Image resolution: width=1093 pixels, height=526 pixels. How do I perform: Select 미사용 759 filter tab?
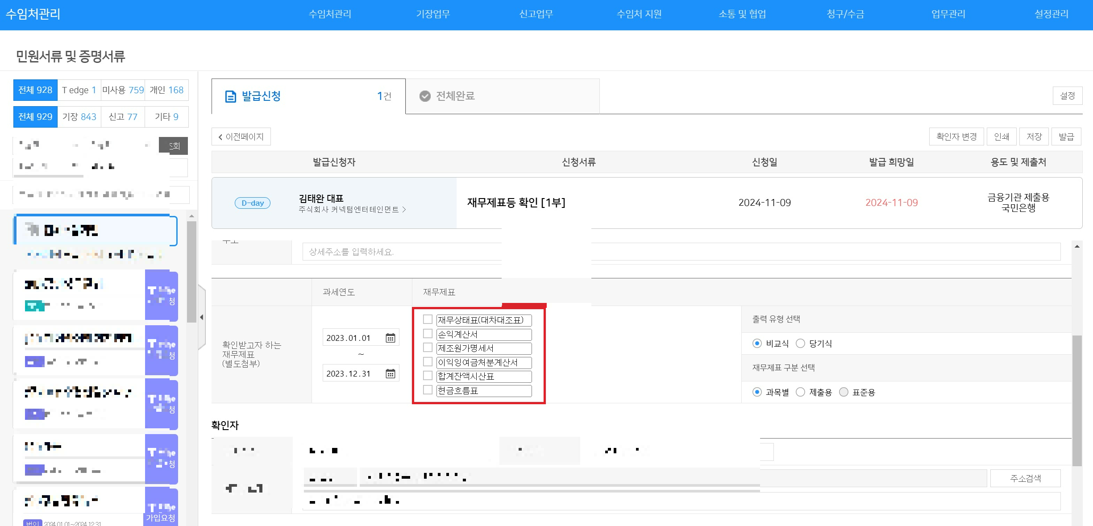click(123, 90)
